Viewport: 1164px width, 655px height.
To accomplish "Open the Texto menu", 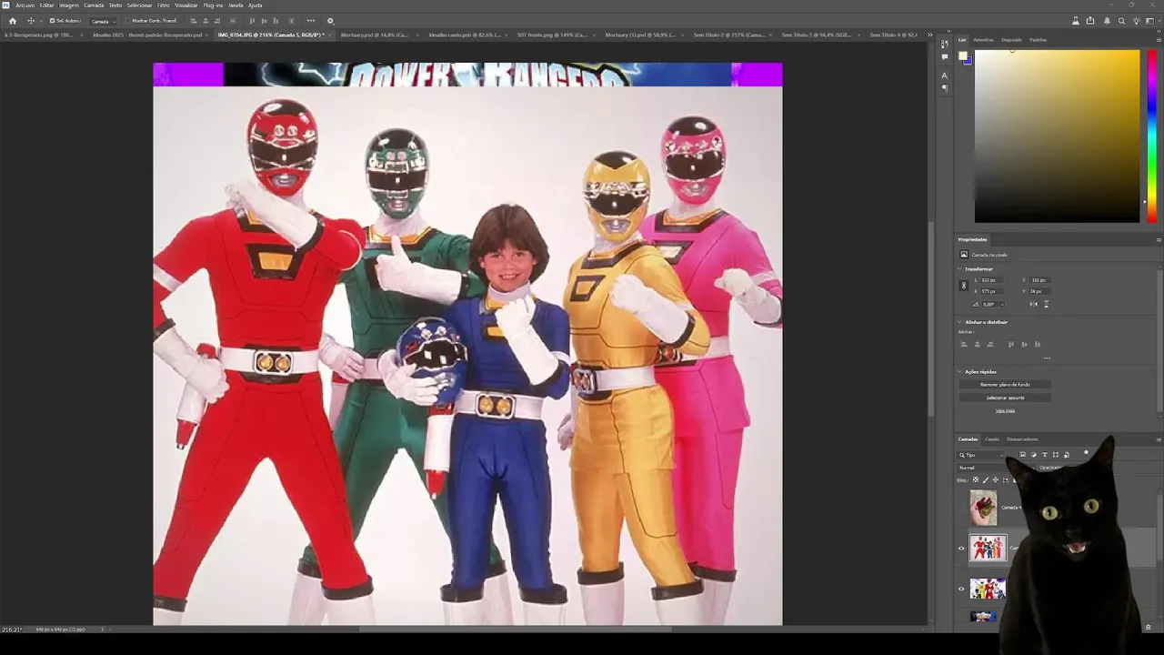I will pyautogui.click(x=115, y=5).
